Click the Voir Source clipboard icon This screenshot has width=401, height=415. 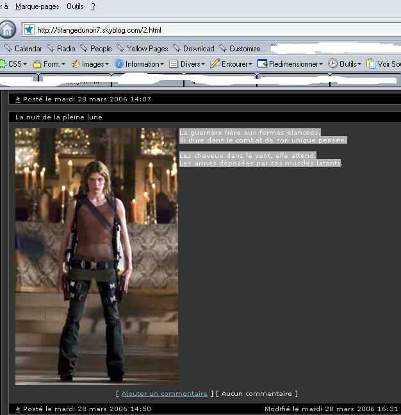(371, 64)
